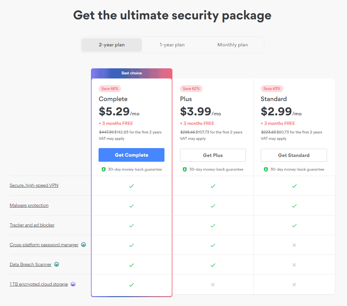347x306 pixels.
Task: Click the Get Complete button
Action: coord(132,155)
